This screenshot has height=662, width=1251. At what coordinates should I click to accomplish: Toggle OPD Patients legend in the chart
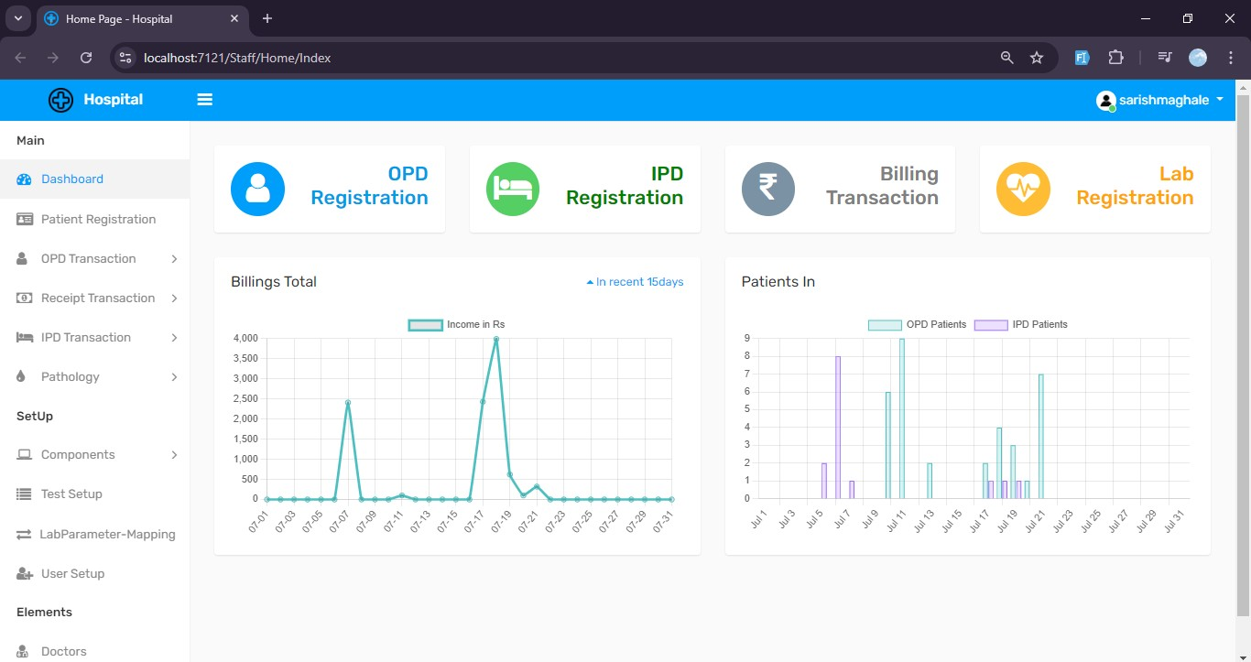(x=918, y=325)
